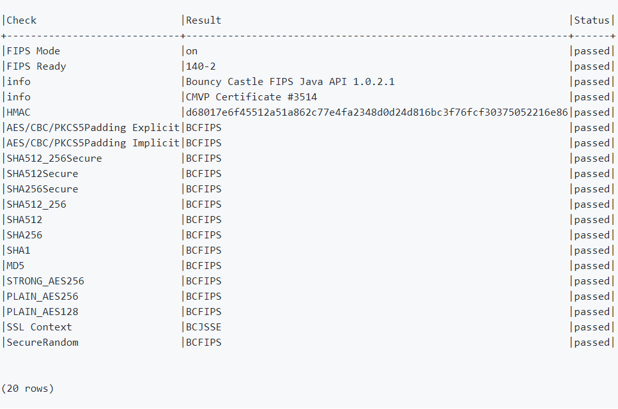Viewport: 618px width, 409px height.
Task: Click the PLAIN_AES128 check name
Action: pos(42,312)
